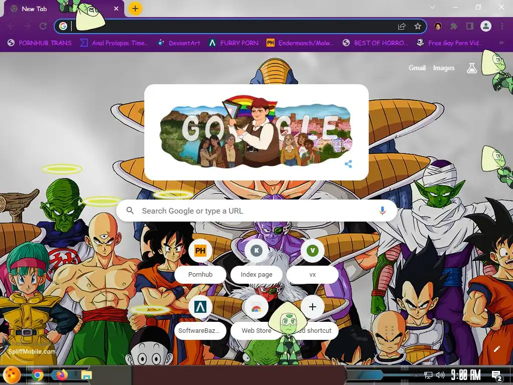
Task: Click the magnifier icon in the search box
Action: [130, 211]
